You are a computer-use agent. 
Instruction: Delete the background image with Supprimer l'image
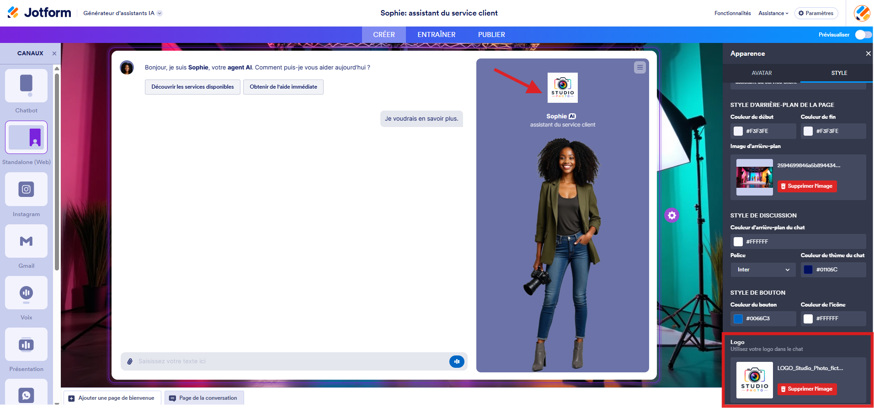tap(807, 186)
